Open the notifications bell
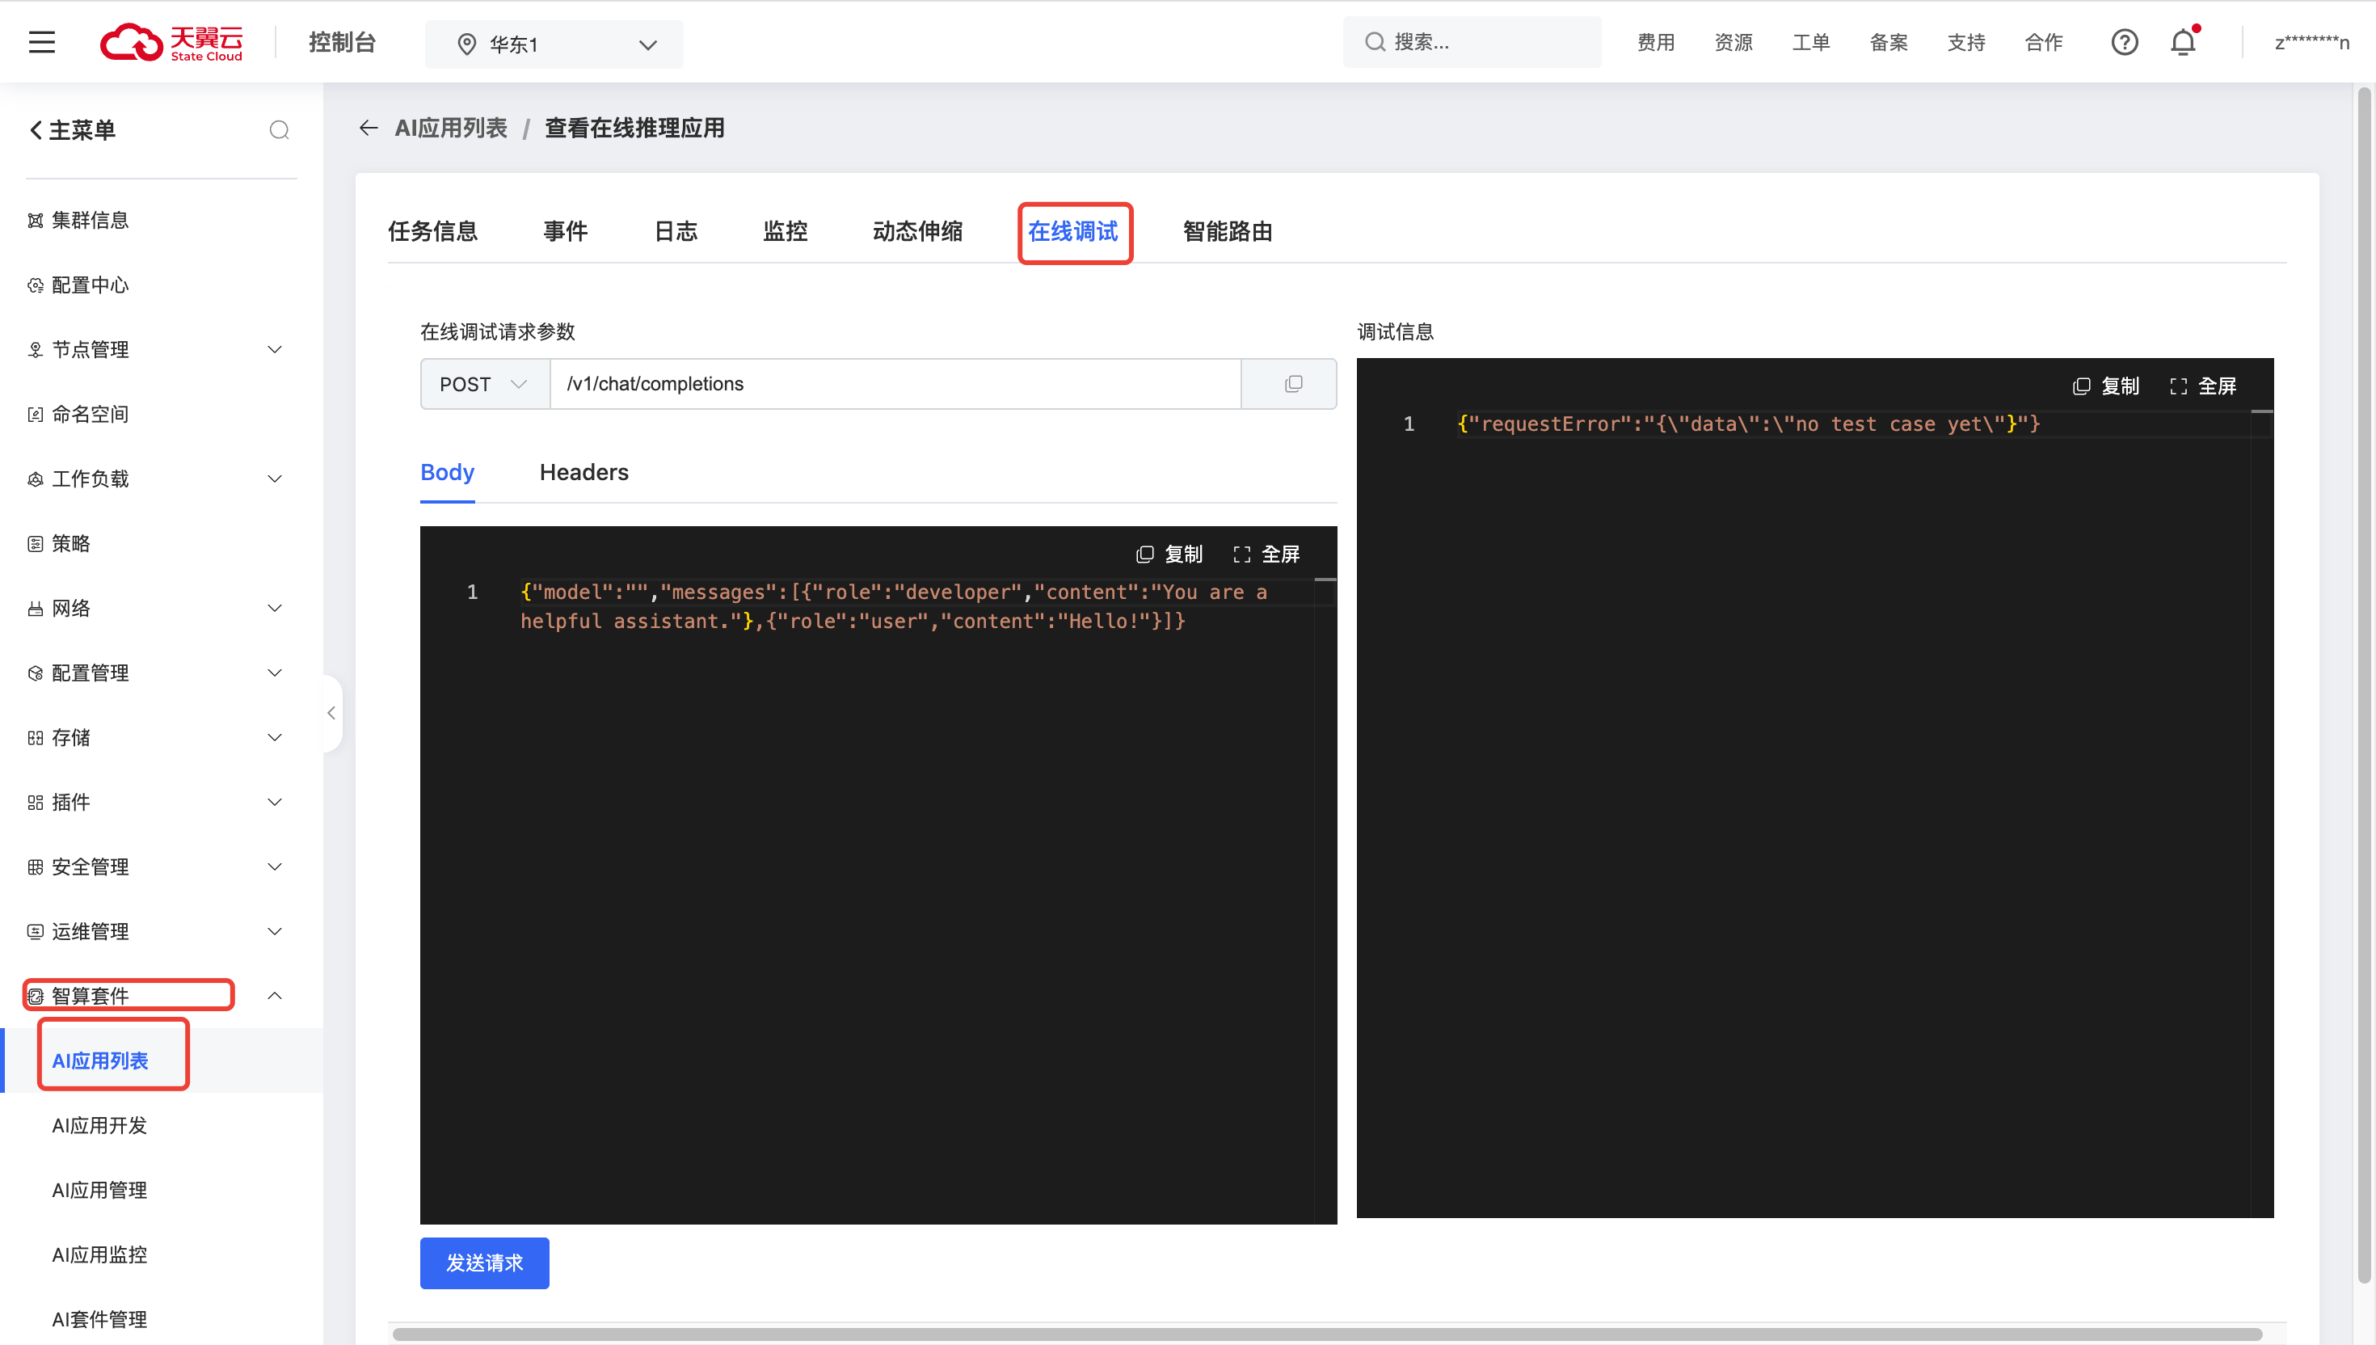The height and width of the screenshot is (1345, 2376). 2183,43
